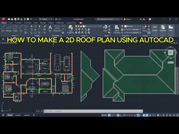The image size is (179, 134).
Task: Toggle layer on/off lightbulb in layer dropdown
Action: (x=76, y=26)
